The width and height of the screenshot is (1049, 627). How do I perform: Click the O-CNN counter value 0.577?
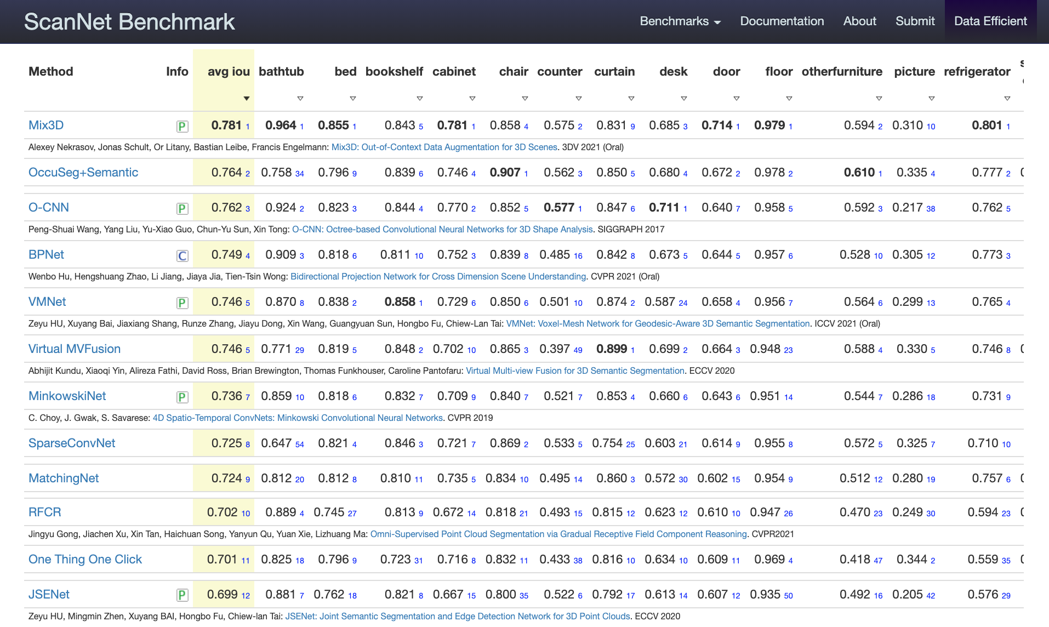[x=558, y=207]
